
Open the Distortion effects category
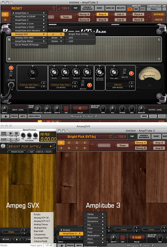pos(95,218)
